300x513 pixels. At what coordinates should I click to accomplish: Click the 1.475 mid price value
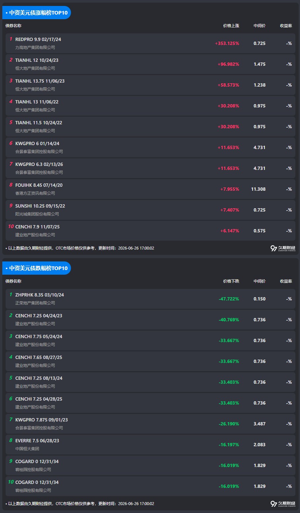coord(259,64)
